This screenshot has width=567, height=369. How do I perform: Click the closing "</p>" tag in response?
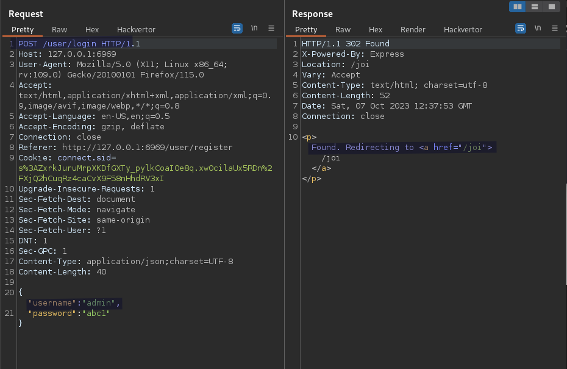(312, 179)
